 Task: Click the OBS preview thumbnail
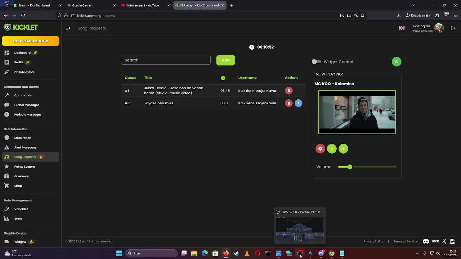coord(300,230)
